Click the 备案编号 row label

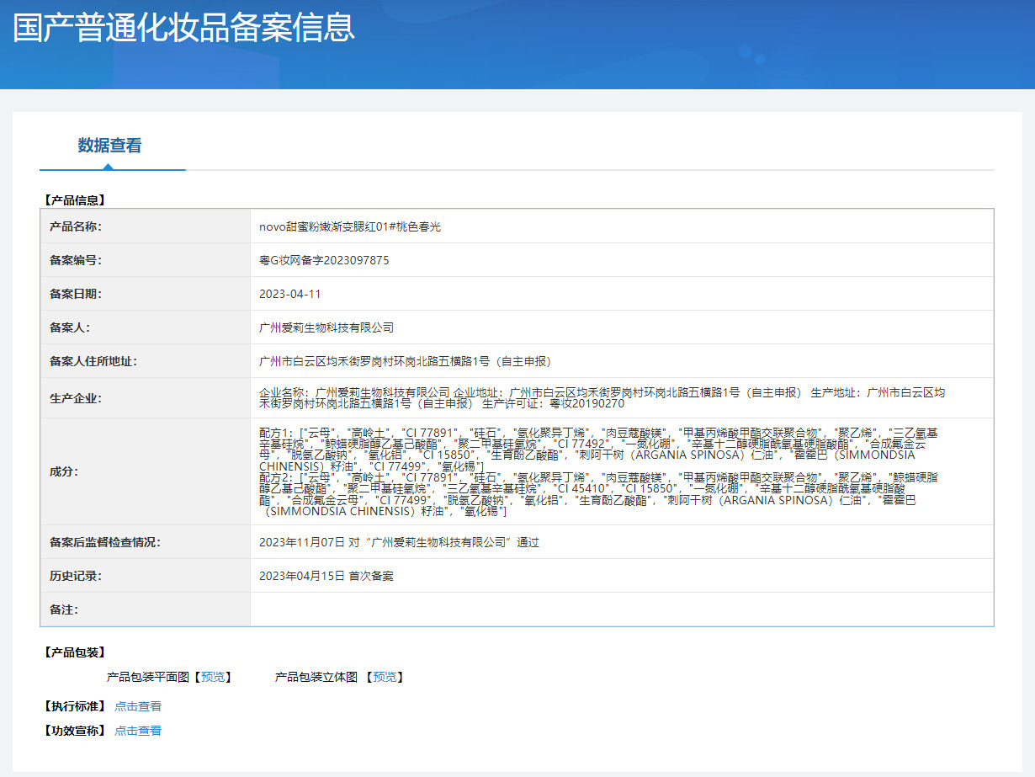pyautogui.click(x=76, y=260)
